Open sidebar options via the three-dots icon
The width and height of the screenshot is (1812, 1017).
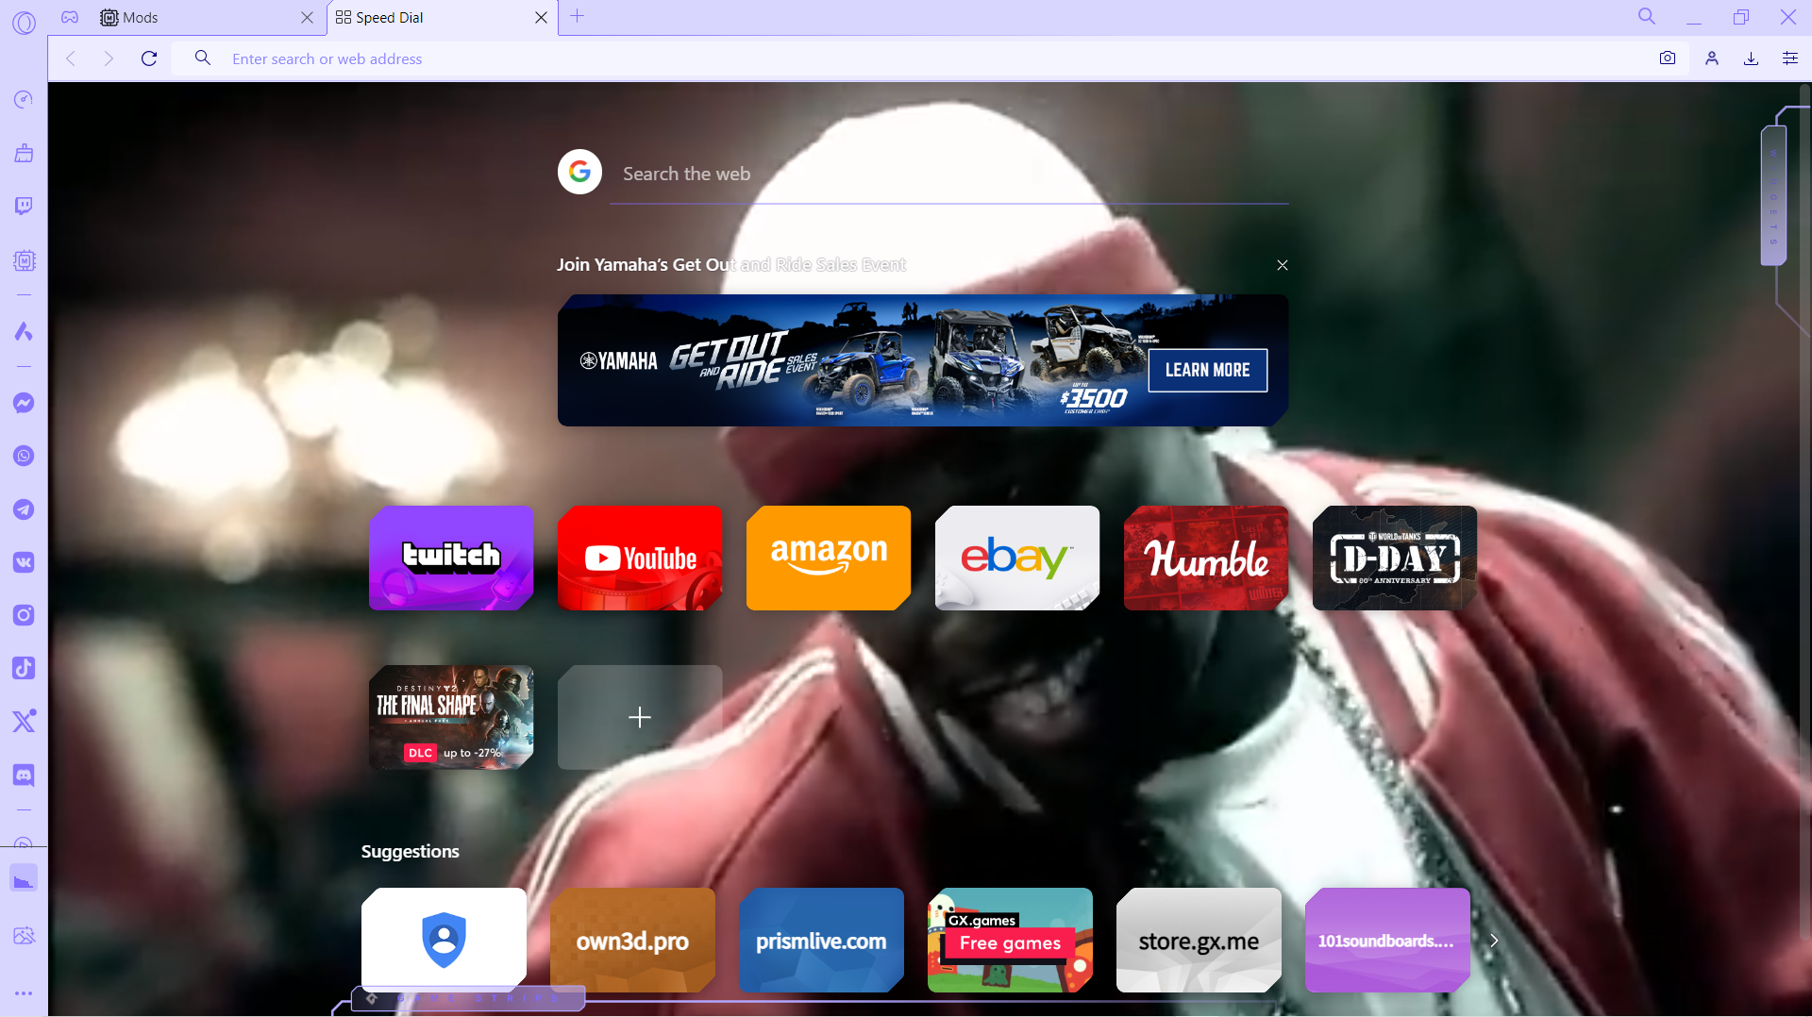pos(24,993)
